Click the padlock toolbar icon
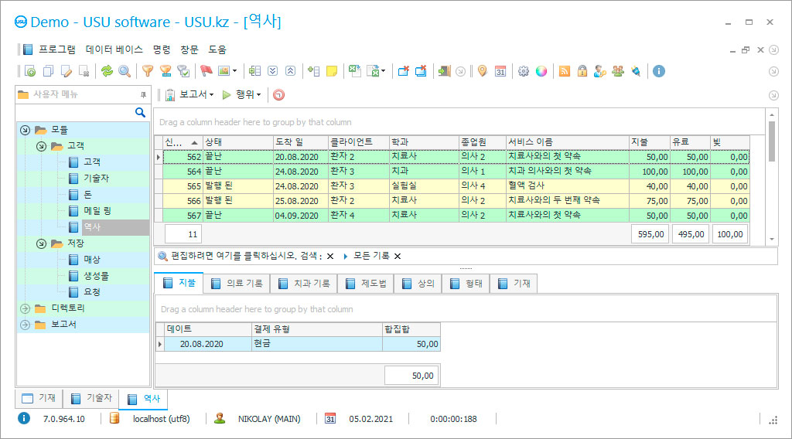792x439 pixels. pos(582,71)
